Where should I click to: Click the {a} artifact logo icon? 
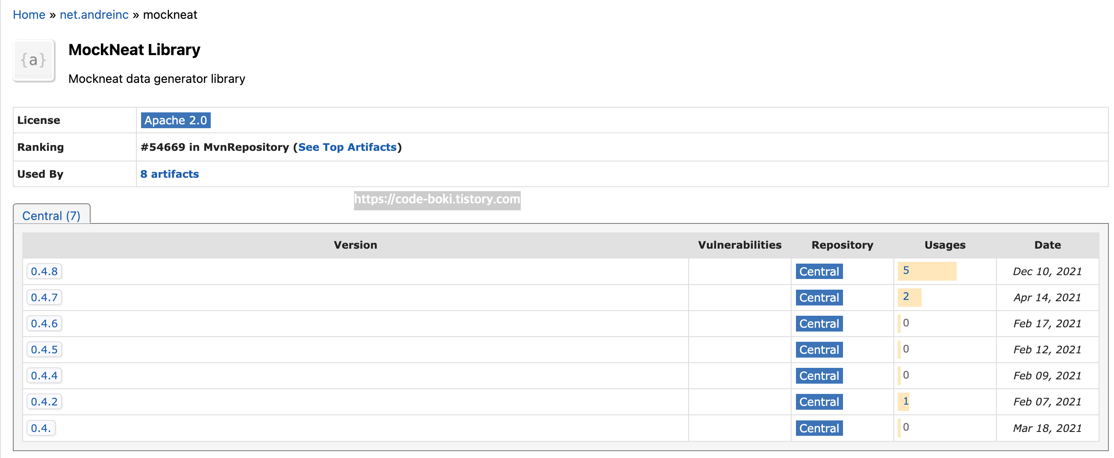click(34, 61)
